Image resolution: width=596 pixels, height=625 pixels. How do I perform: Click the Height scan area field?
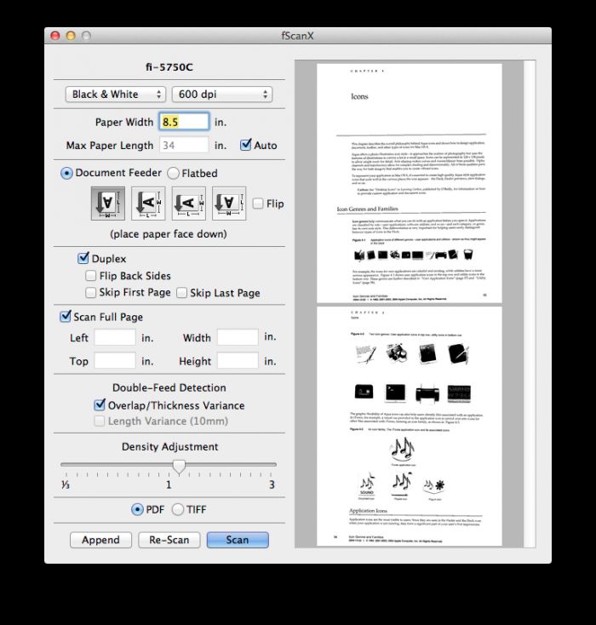pyautogui.click(x=238, y=361)
